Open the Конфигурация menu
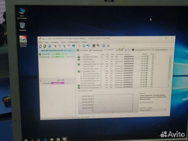The height and width of the screenshot is (141, 188). 73,42
